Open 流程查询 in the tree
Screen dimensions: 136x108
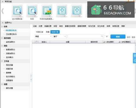pyautogui.click(x=9, y=81)
